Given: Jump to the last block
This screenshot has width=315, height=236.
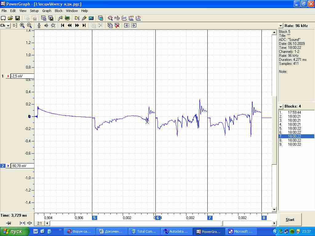Looking at the screenshot, I should [84, 26].
